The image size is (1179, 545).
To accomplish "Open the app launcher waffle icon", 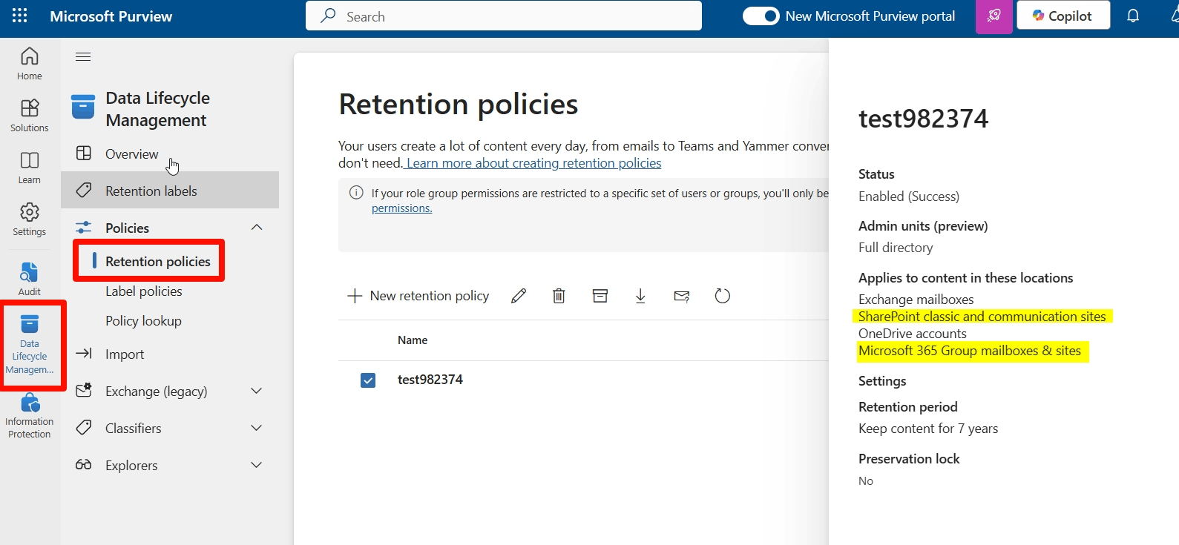I will pyautogui.click(x=20, y=16).
